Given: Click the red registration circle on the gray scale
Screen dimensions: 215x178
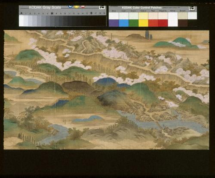Looking at the screenshot, I should tap(83, 6).
